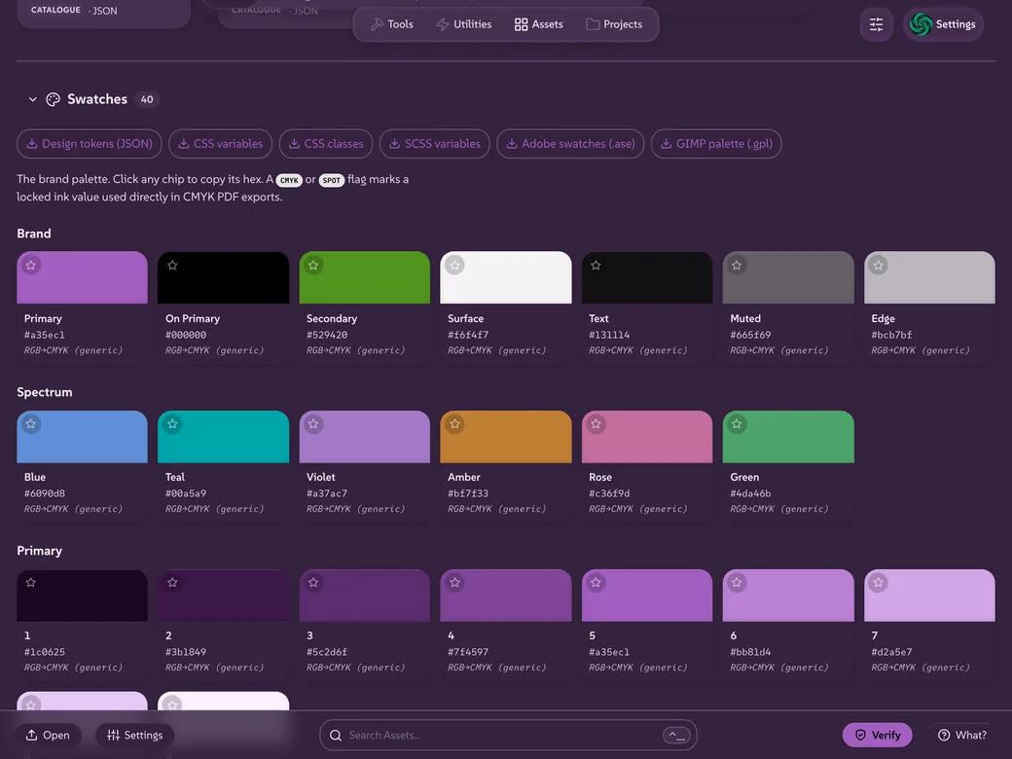
Task: Star Primary shade 7 swatch
Action: coord(879,583)
